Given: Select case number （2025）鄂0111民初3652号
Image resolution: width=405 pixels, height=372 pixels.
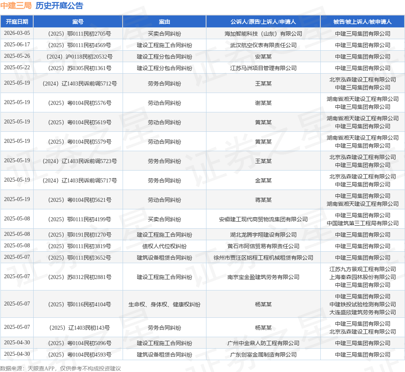Looking at the screenshot, I should click(x=78, y=258).
